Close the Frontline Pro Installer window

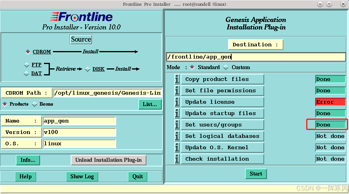coord(343,4)
